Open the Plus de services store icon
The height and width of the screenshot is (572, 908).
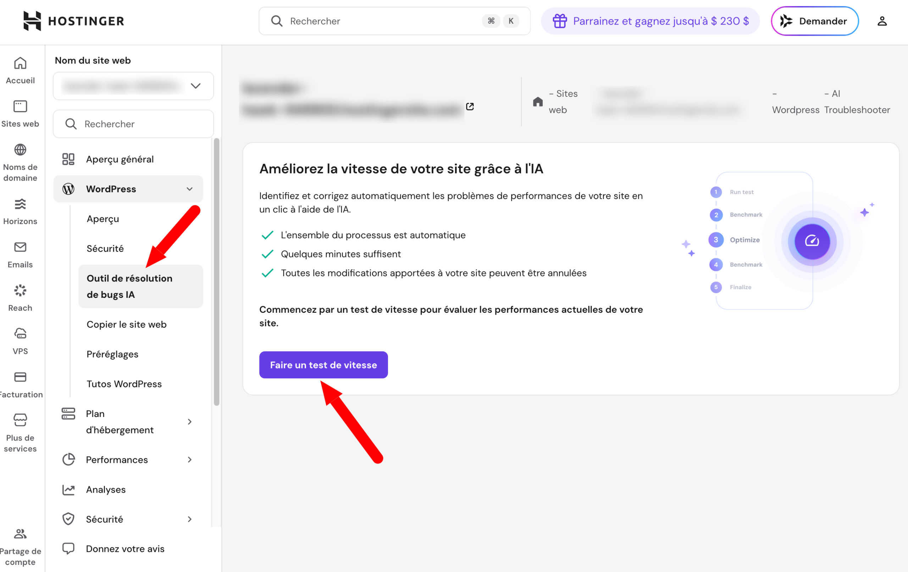pos(20,420)
